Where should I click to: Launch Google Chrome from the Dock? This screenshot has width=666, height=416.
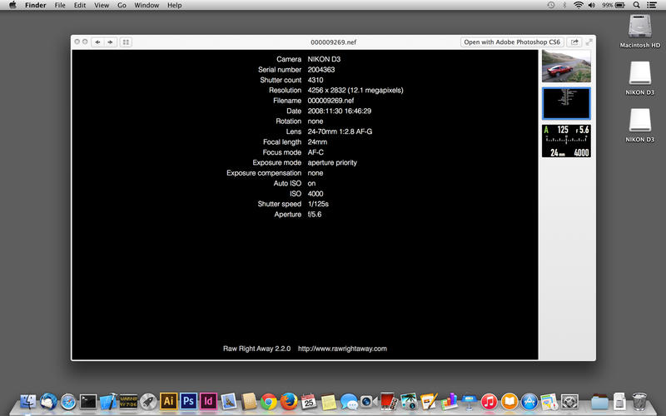(268, 401)
